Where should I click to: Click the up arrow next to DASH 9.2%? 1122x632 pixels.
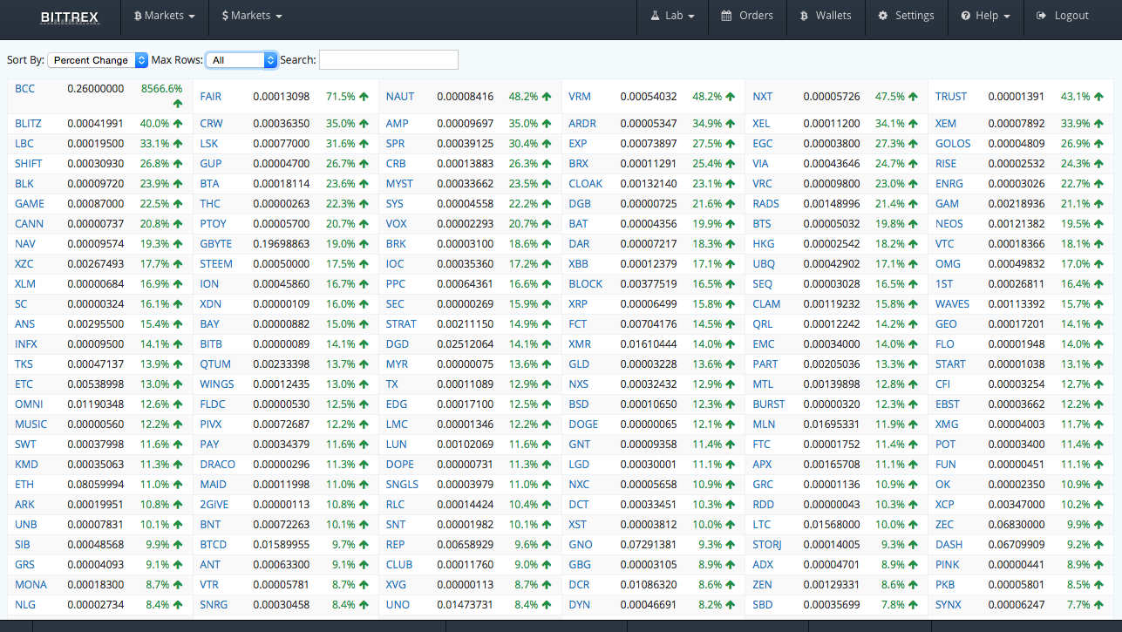point(1098,545)
